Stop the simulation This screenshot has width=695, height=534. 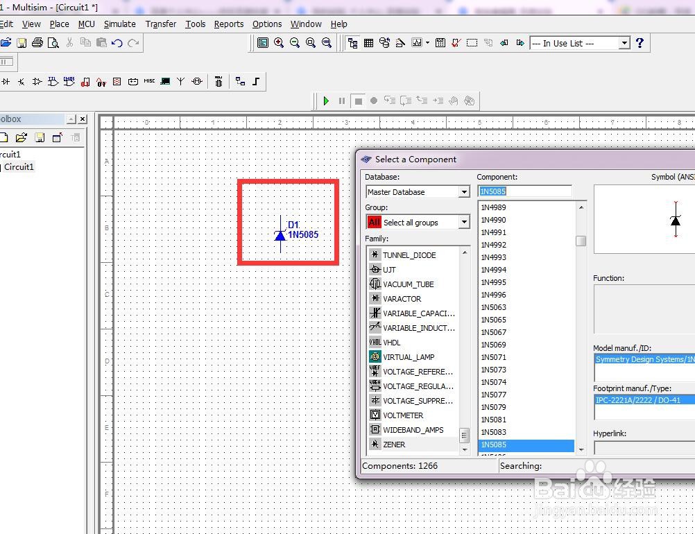tap(358, 101)
